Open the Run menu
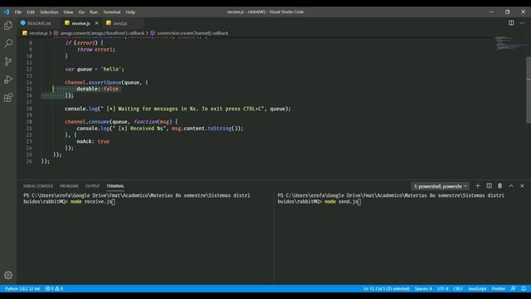This screenshot has height=299, width=531. tap(94, 12)
